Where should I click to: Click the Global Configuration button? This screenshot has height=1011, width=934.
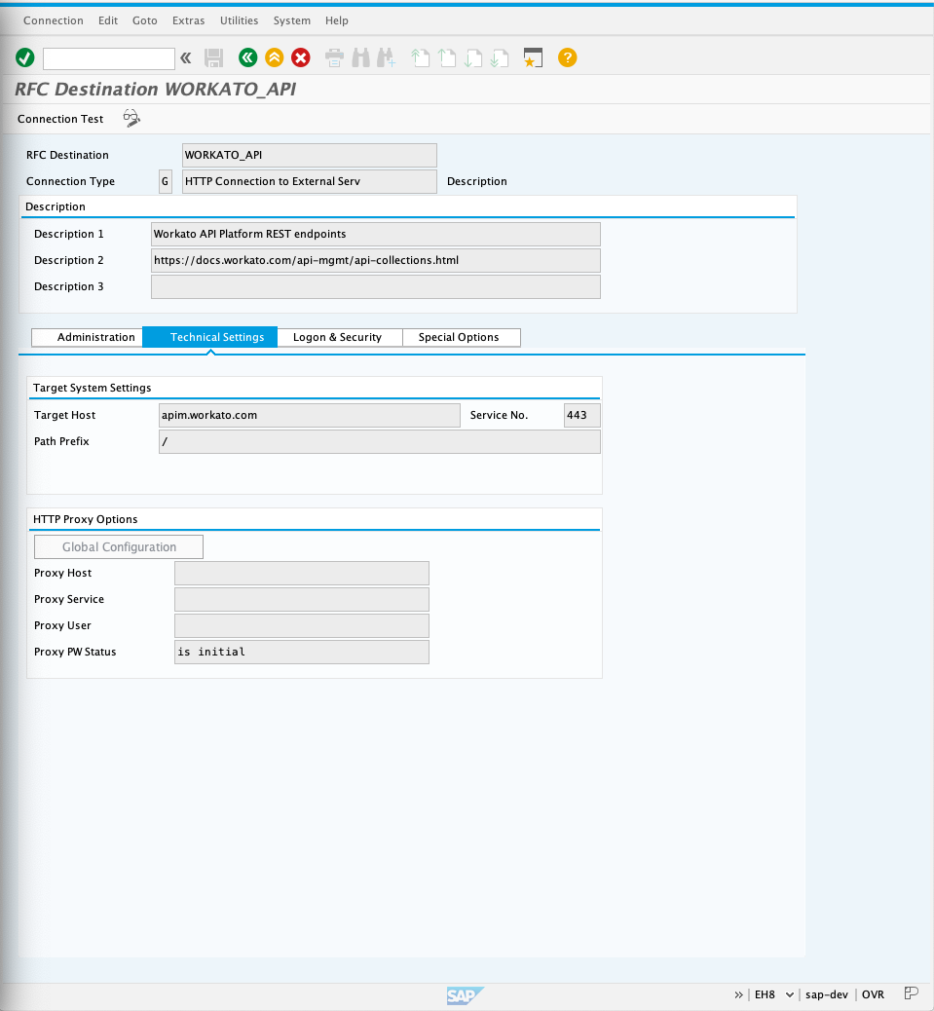tap(119, 547)
